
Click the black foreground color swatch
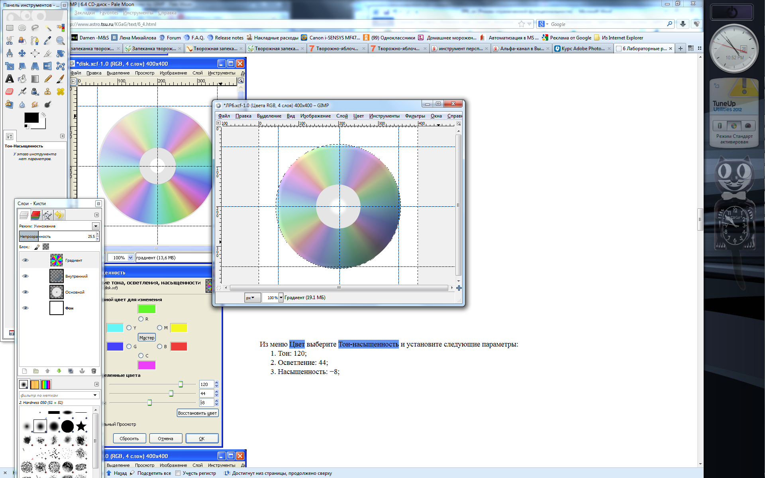[31, 118]
